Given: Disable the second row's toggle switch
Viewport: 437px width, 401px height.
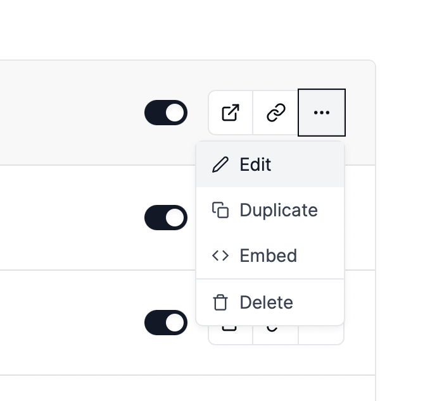Looking at the screenshot, I should point(166,218).
